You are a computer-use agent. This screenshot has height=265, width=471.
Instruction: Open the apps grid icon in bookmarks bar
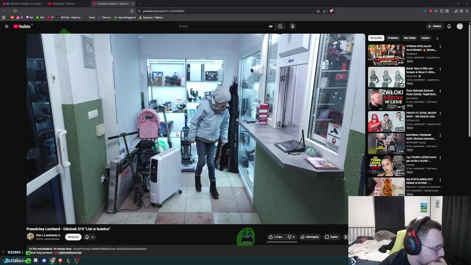coord(4,17)
